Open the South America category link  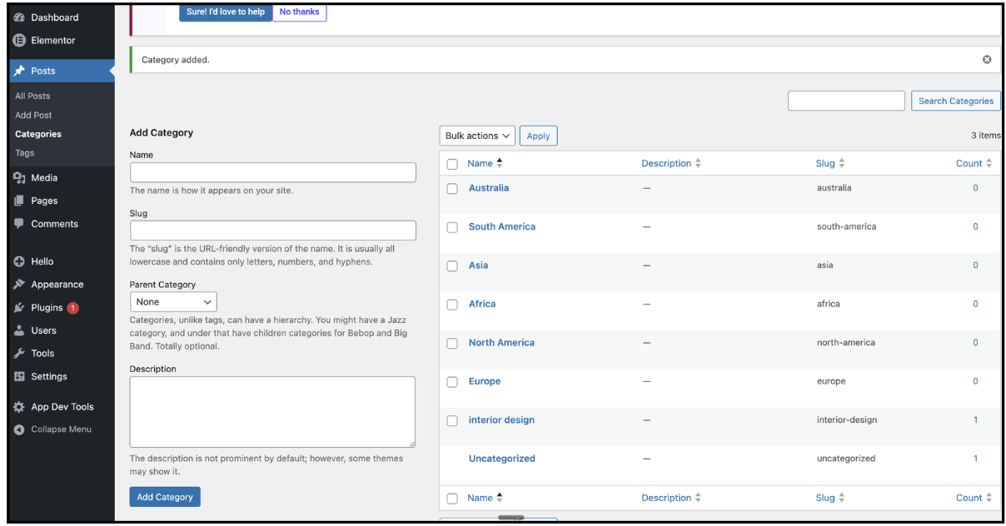pos(501,226)
